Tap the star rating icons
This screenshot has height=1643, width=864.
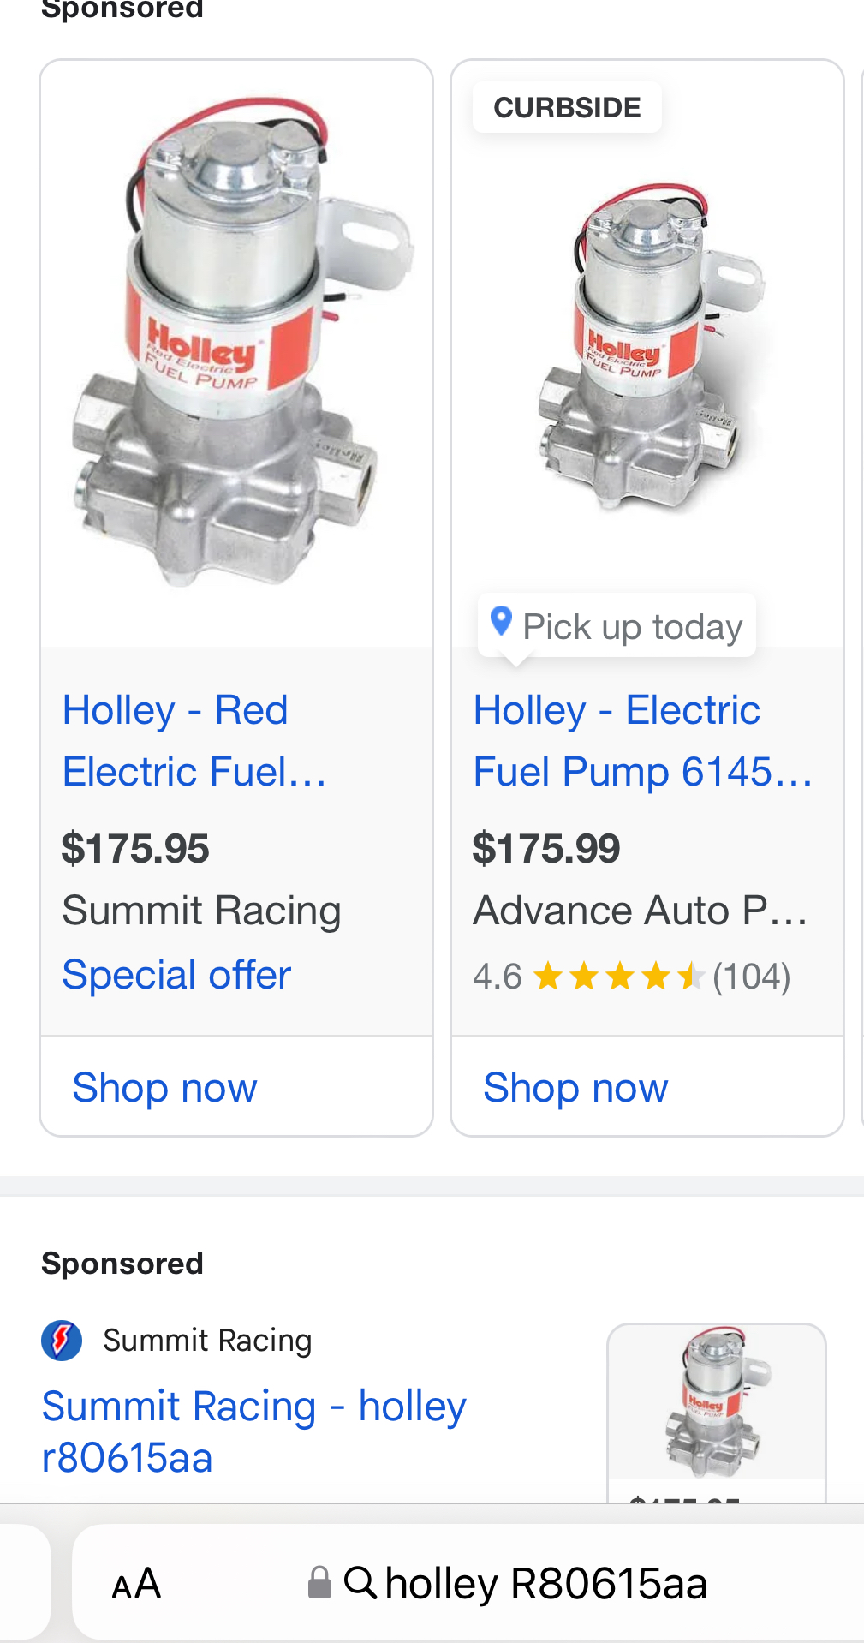(x=618, y=977)
